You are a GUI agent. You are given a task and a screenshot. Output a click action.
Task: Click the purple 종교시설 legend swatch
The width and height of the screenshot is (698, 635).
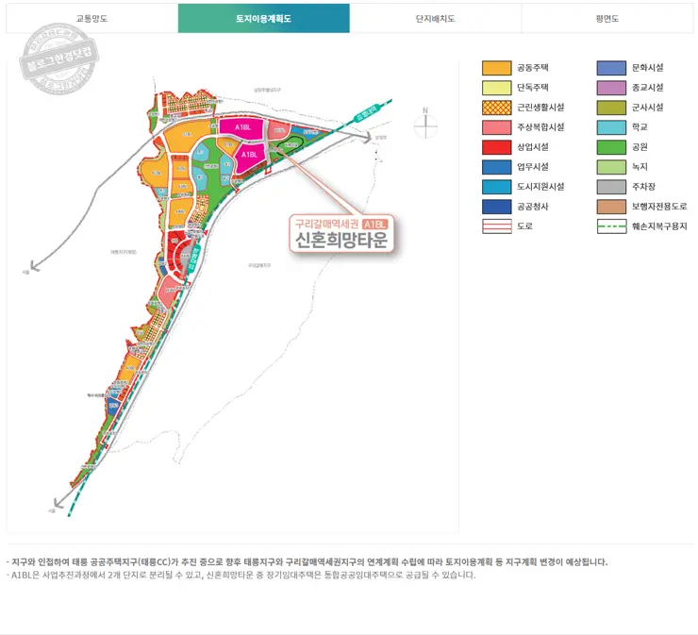tap(611, 88)
